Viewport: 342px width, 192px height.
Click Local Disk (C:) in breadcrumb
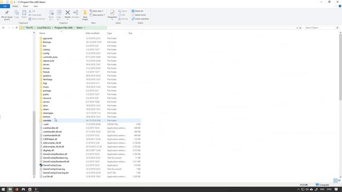click(44, 28)
